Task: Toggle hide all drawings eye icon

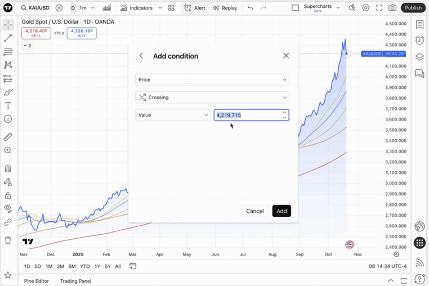Action: [x=8, y=208]
